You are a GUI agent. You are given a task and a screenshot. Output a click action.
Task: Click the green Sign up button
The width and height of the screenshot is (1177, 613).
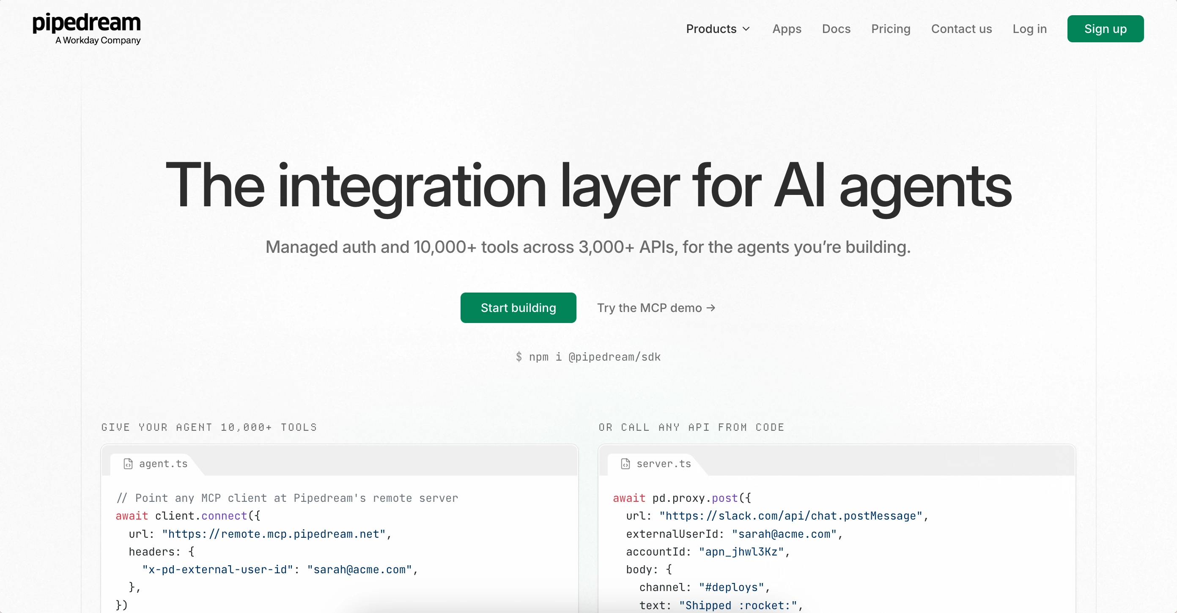(1105, 29)
